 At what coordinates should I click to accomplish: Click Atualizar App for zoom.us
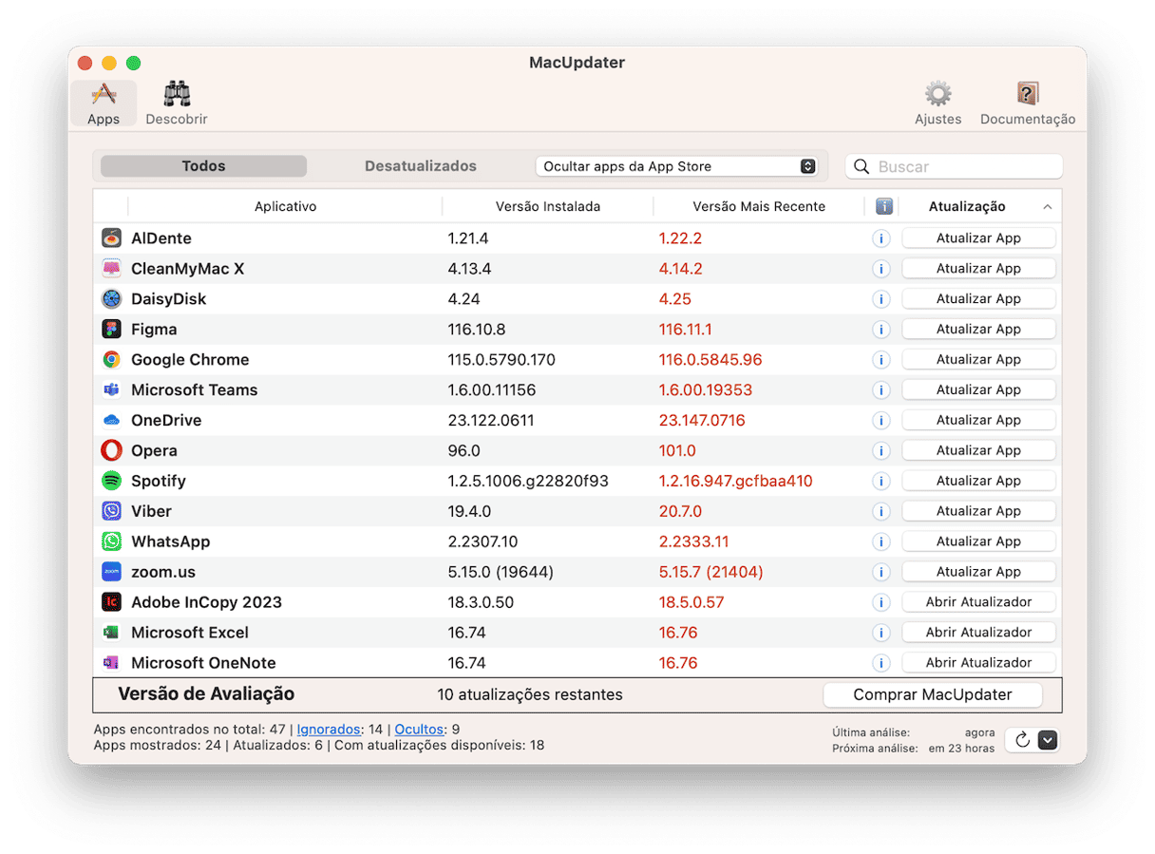978,573
